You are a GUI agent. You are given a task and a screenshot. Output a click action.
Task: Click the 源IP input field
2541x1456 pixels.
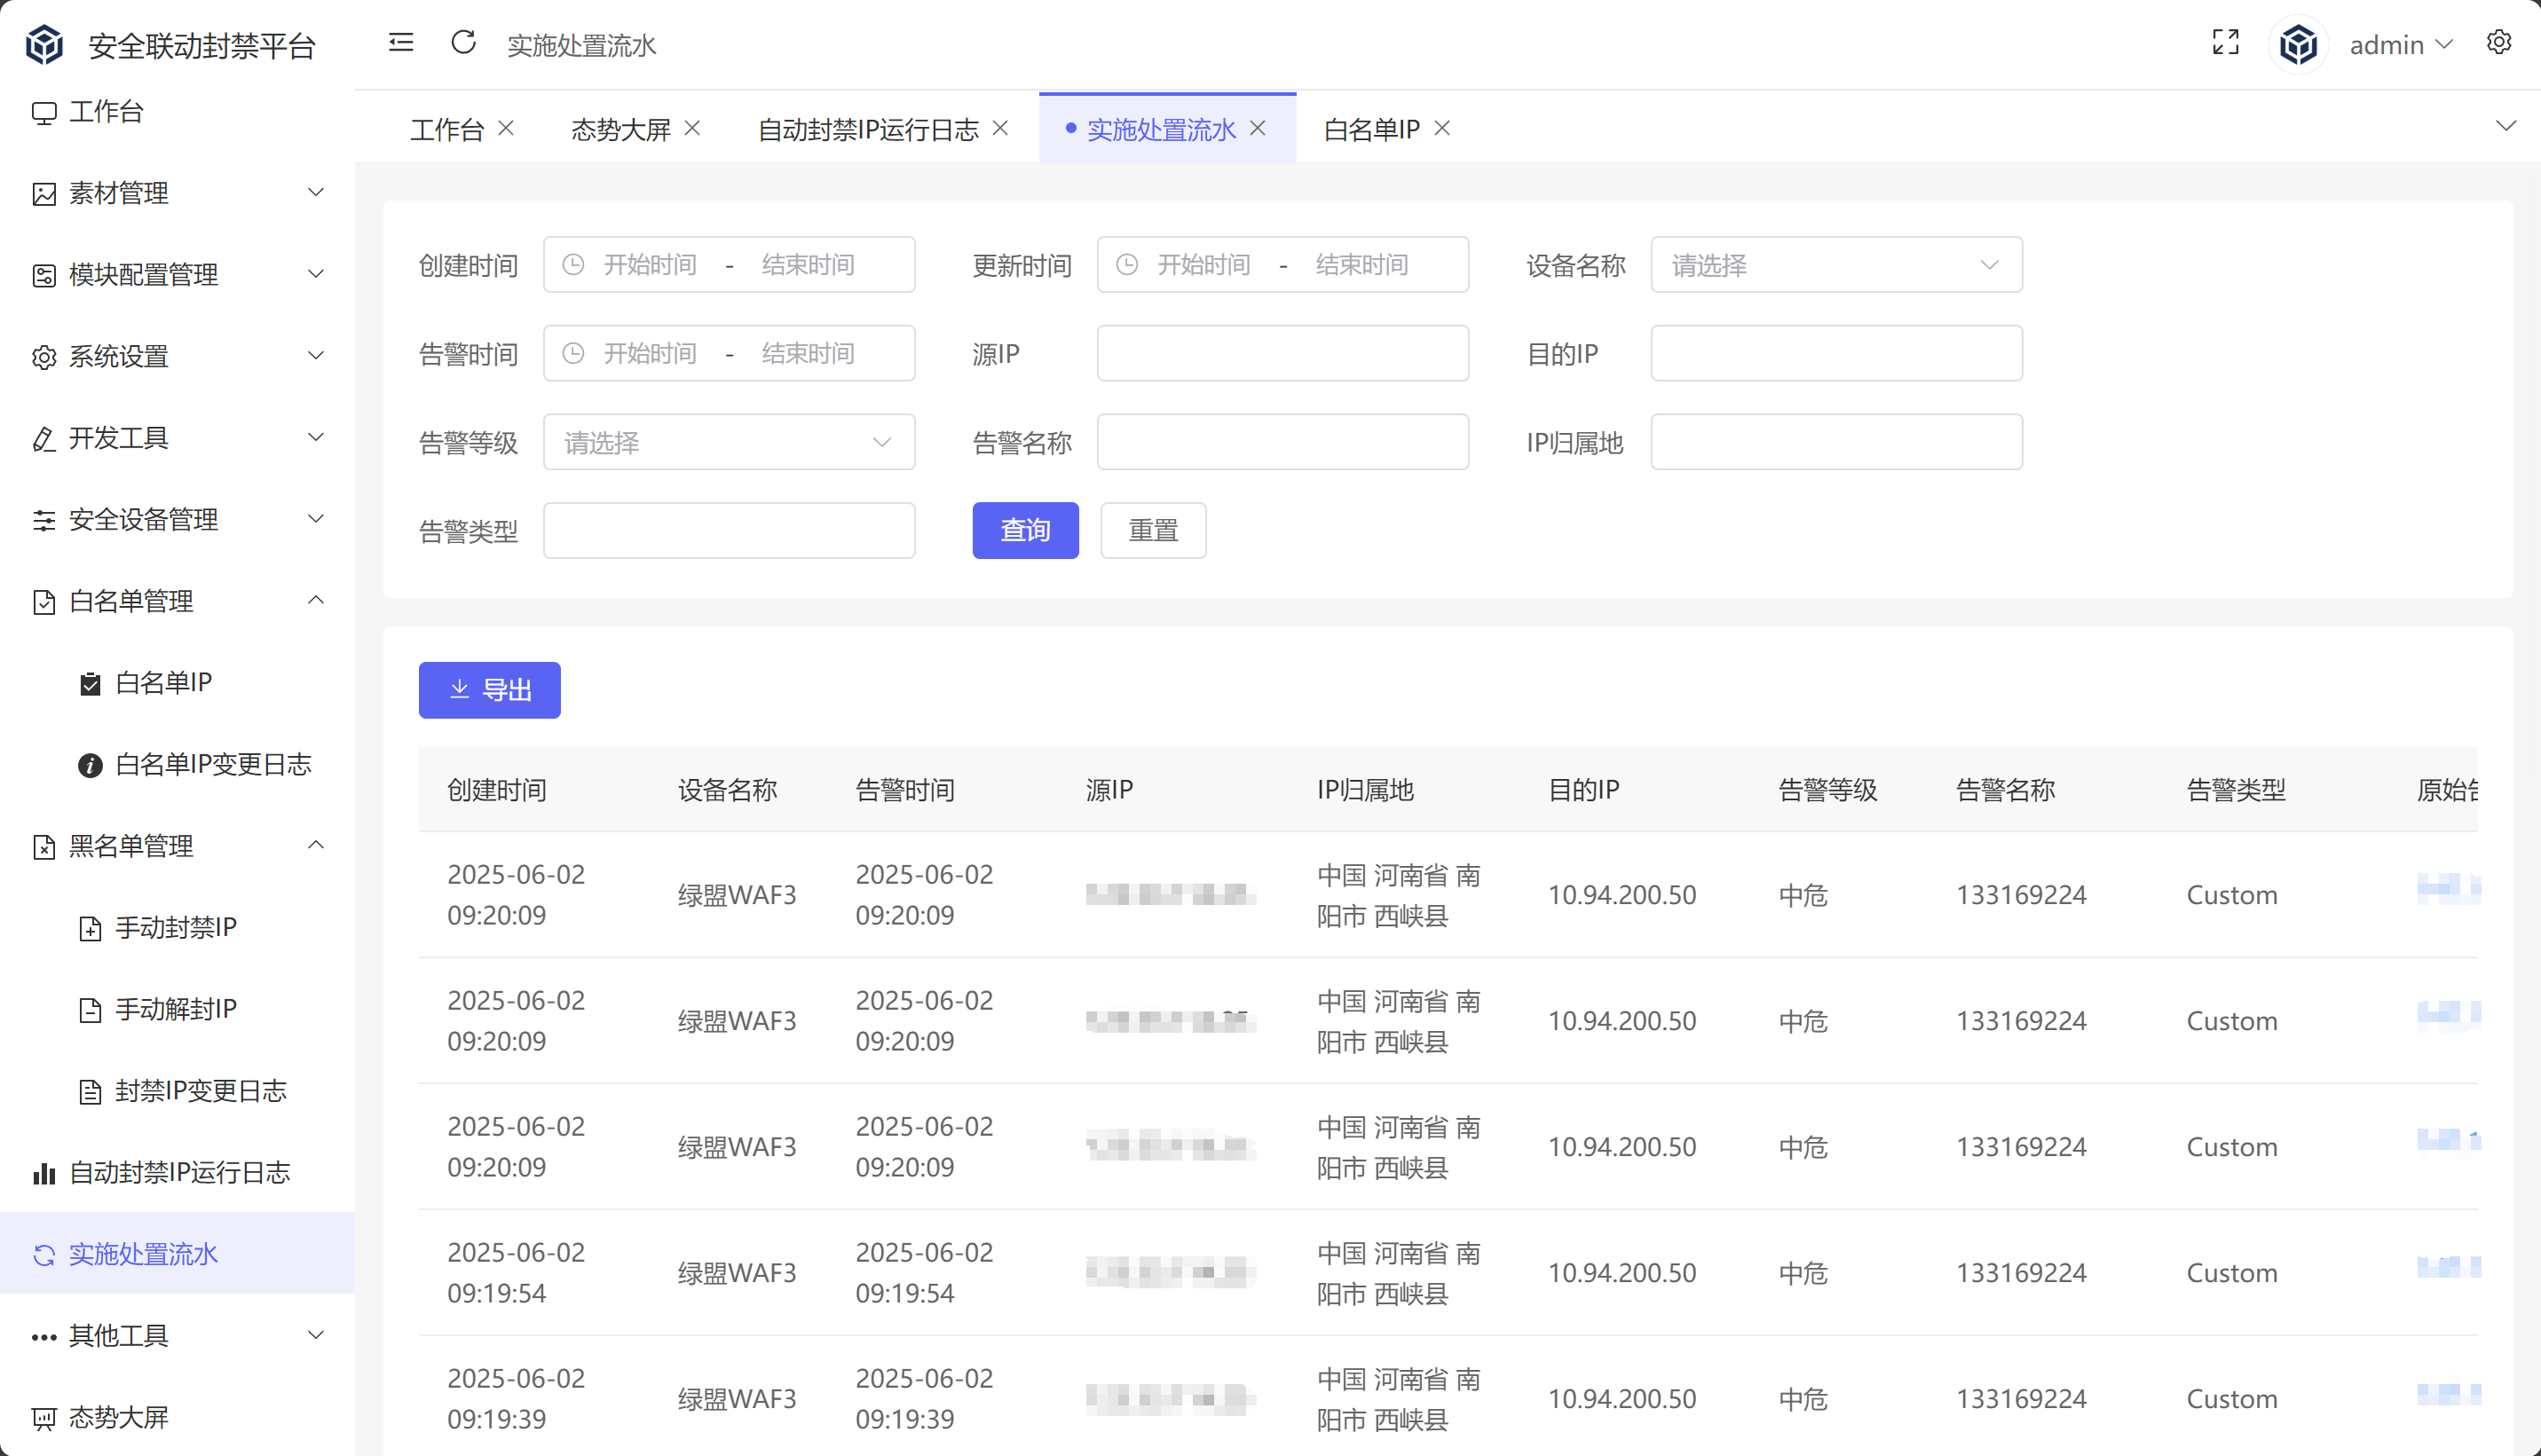(x=1282, y=353)
